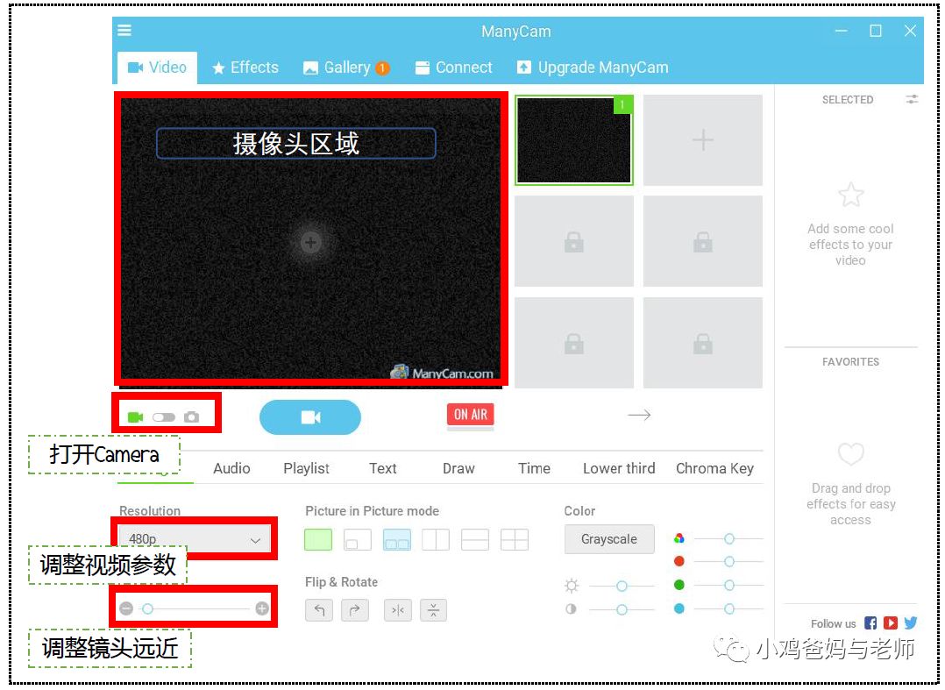Flip the video horizontally
This screenshot has width=945, height=690.
coord(397,609)
